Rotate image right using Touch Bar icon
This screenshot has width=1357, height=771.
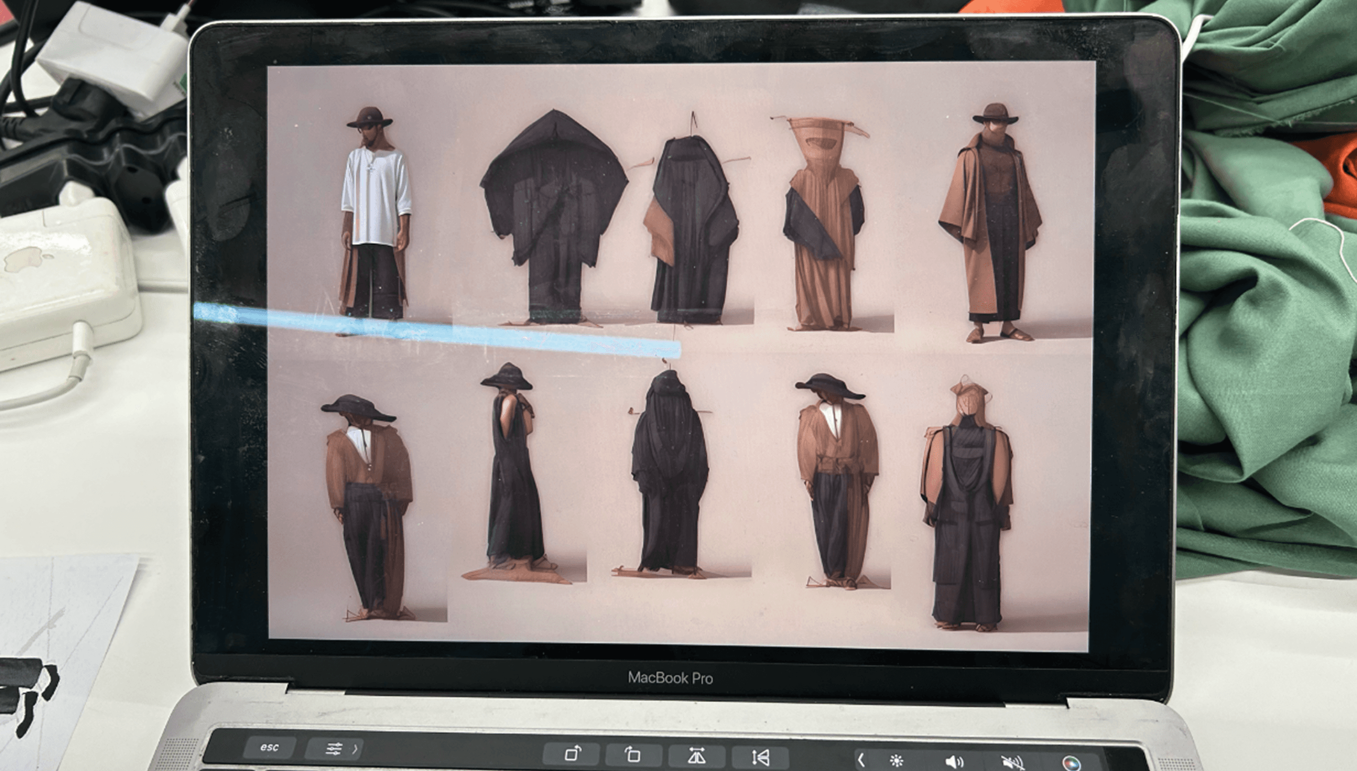coord(572,753)
